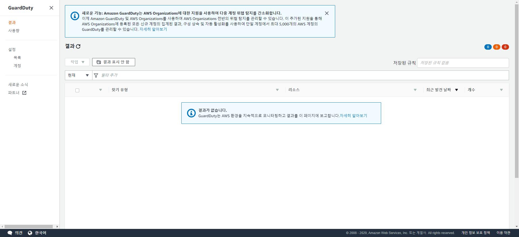Open the 결과 navigation item
Screen dimensions: 519x237
point(12,23)
